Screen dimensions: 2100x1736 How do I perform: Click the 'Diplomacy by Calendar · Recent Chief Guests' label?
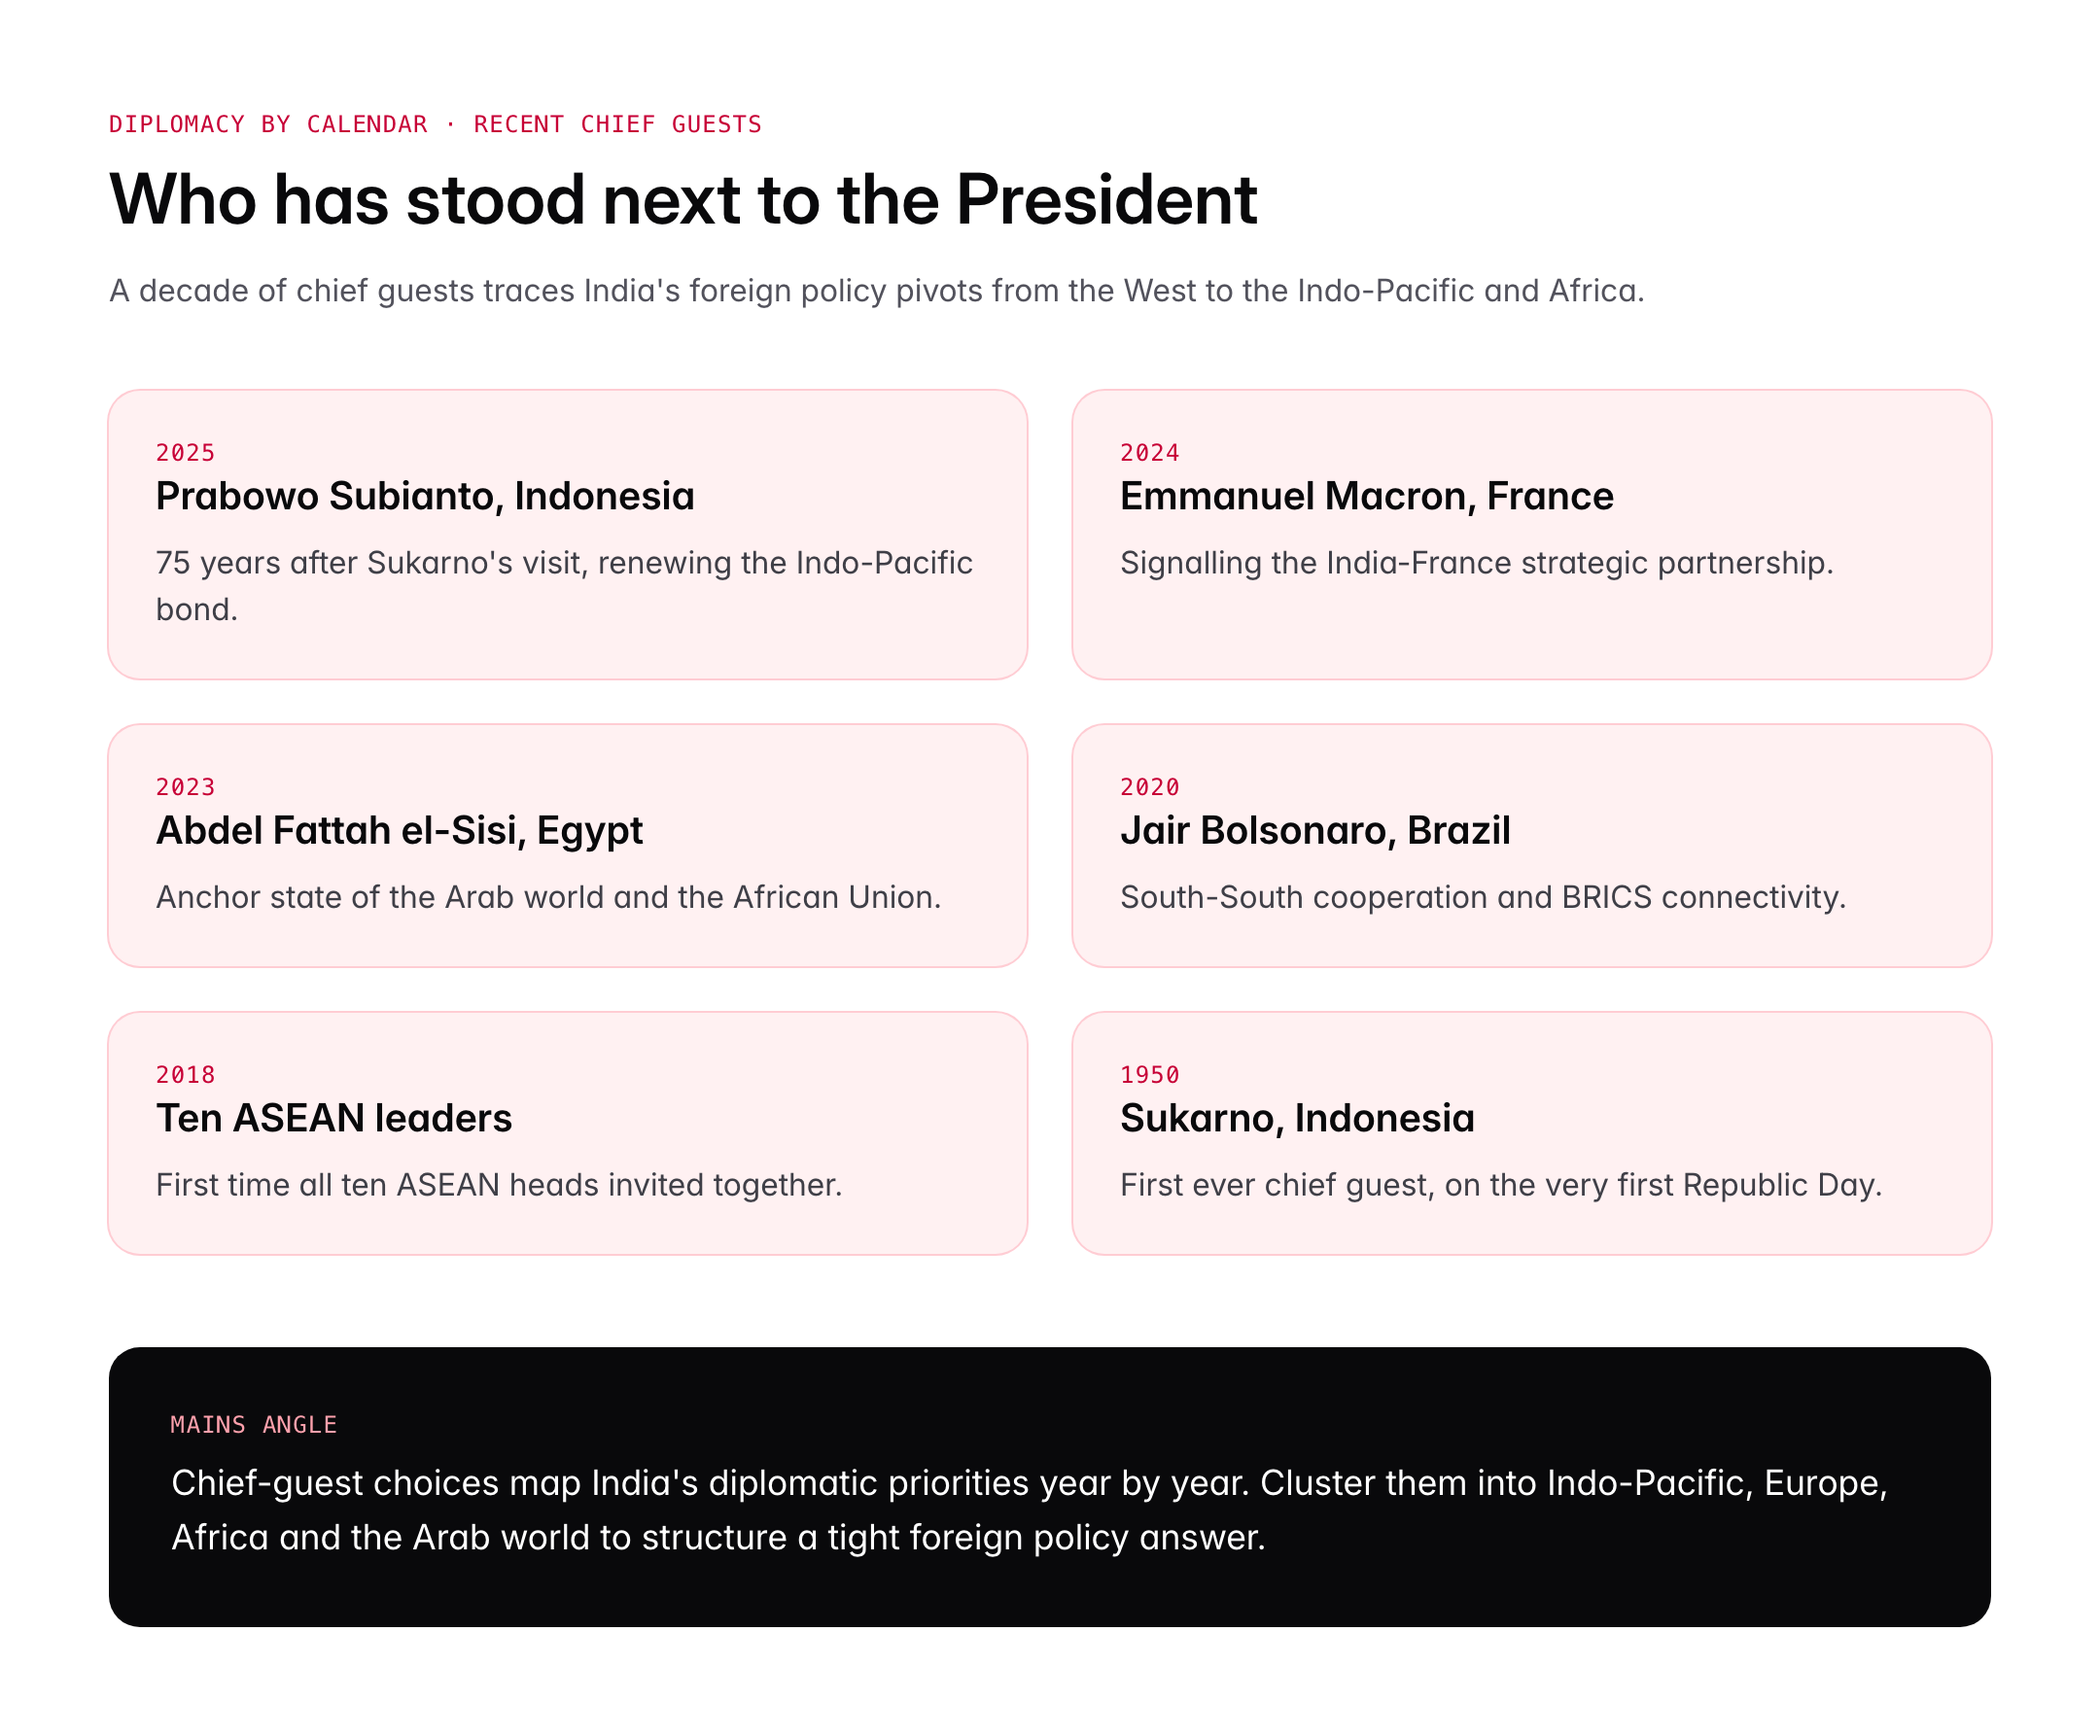[435, 124]
